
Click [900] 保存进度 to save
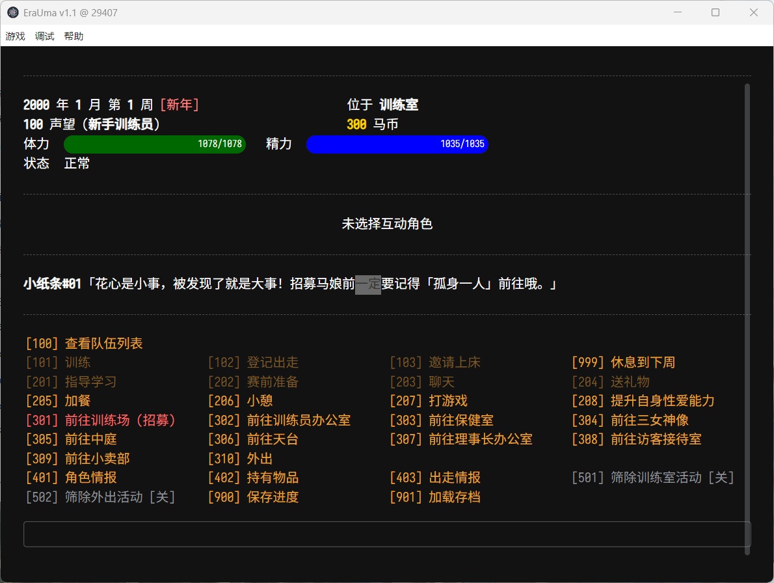tap(253, 497)
